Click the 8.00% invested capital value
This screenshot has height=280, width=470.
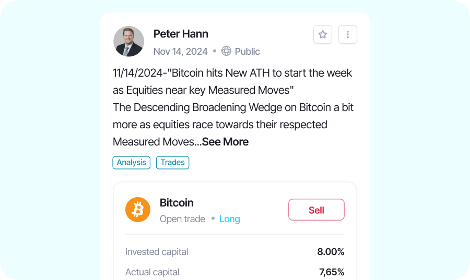[x=331, y=252]
